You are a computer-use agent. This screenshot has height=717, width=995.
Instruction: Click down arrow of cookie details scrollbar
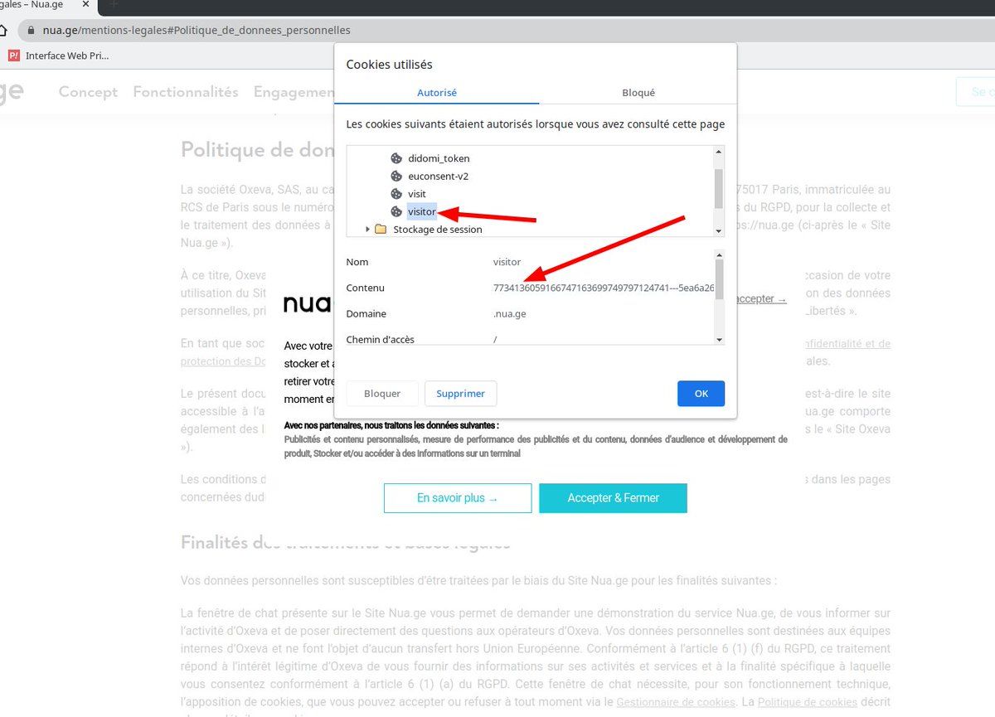(719, 340)
